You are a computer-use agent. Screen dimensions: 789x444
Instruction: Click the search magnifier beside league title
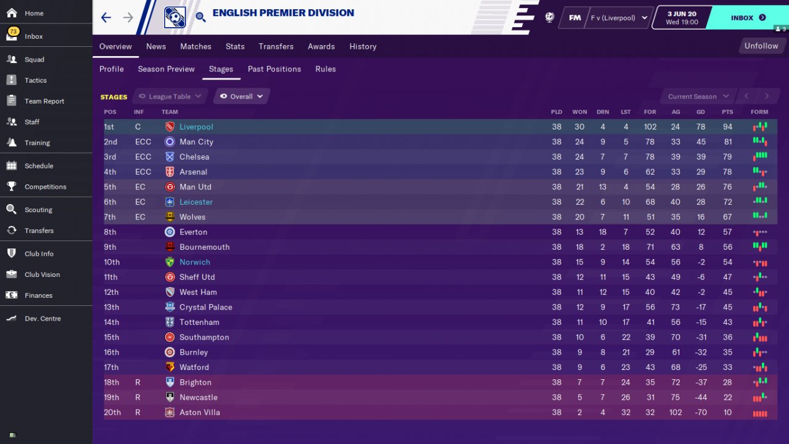201,17
